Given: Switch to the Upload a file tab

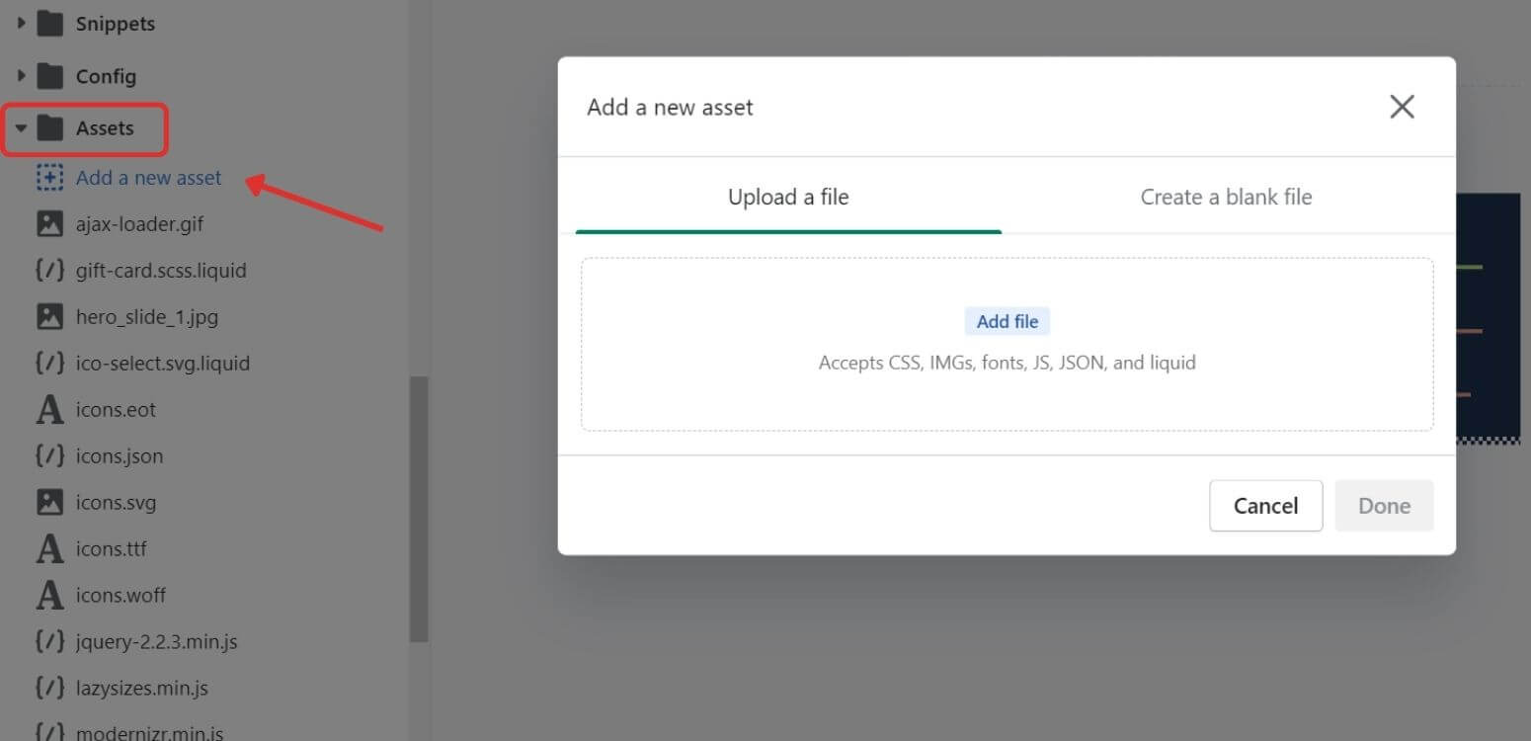Looking at the screenshot, I should pos(788,198).
